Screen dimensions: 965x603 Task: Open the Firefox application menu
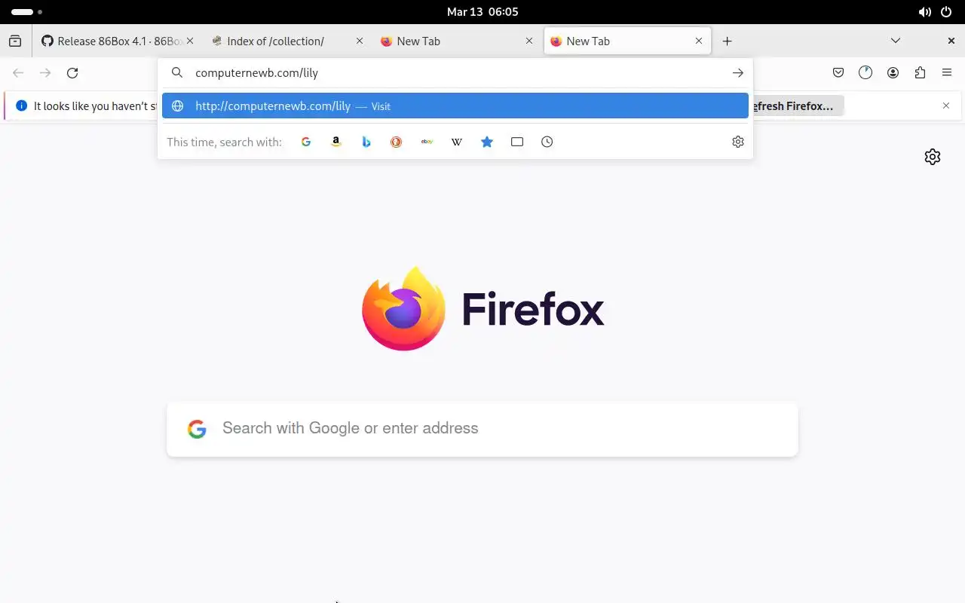(x=947, y=73)
